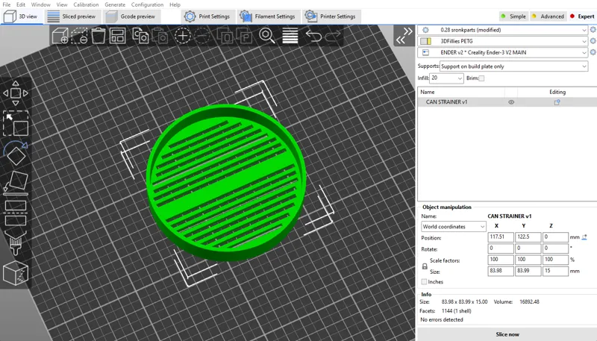Screen dimensions: 597x341
Task: Click the Copy icon in top toolbar
Action: pyautogui.click(x=140, y=36)
